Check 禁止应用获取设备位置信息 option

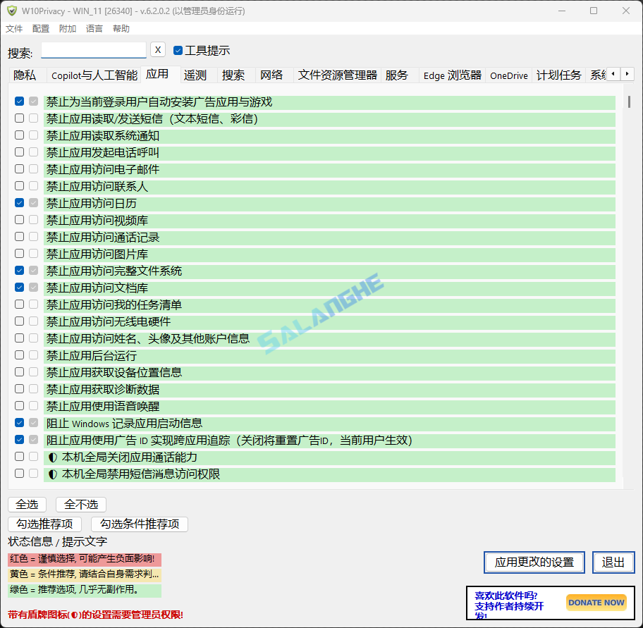(x=19, y=372)
